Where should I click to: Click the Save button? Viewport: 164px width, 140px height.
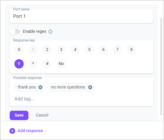pyautogui.click(x=19, y=115)
